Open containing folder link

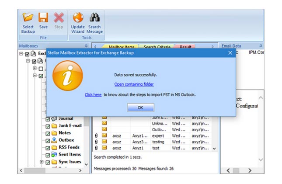134,84
